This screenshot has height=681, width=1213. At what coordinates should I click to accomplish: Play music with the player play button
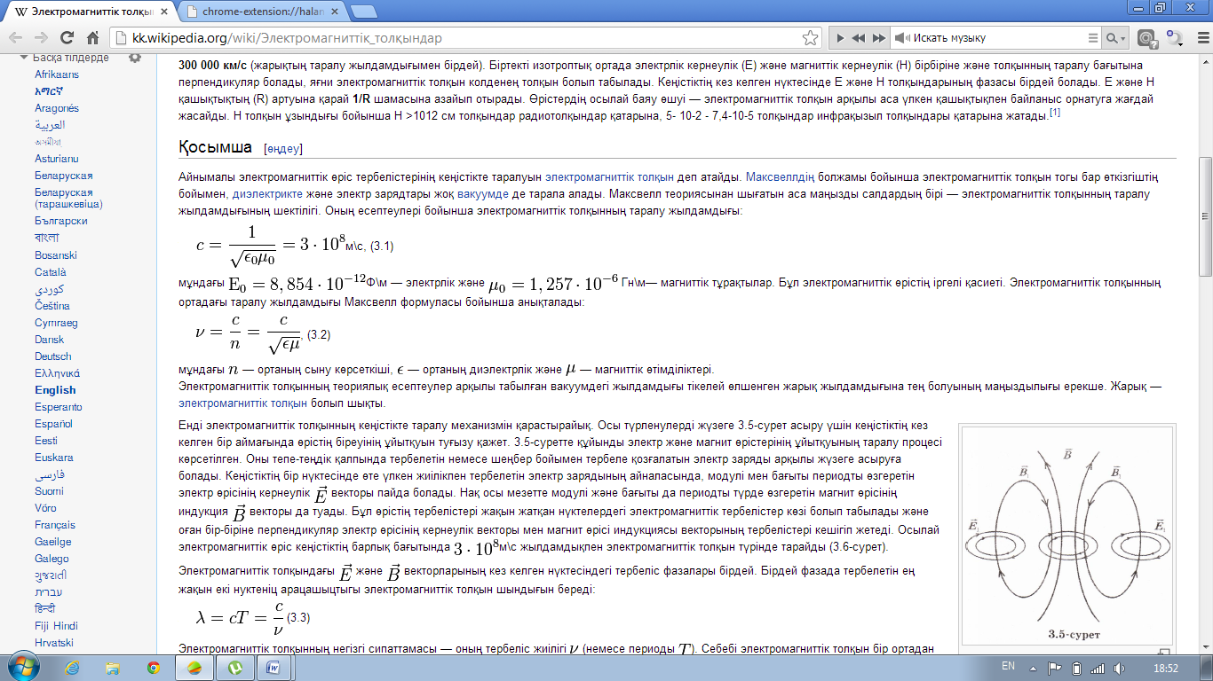839,38
